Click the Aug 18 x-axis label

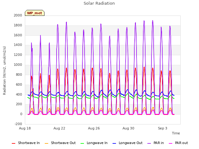(x=25, y=128)
